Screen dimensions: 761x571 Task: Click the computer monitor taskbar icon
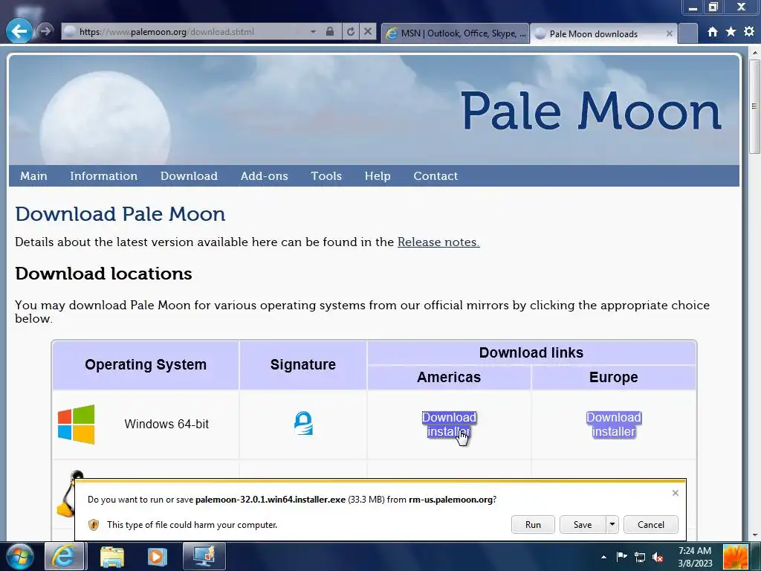coord(204,556)
